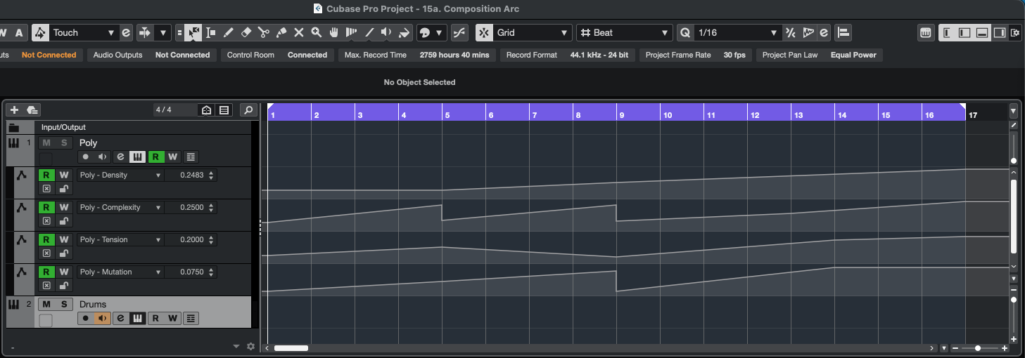Open the Beat grid type dropdown
Image resolution: width=1025 pixels, height=358 pixels.
625,32
